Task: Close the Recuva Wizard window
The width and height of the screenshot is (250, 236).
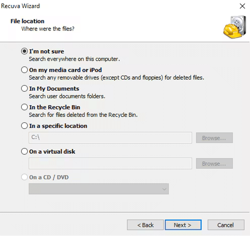Action: (x=242, y=6)
